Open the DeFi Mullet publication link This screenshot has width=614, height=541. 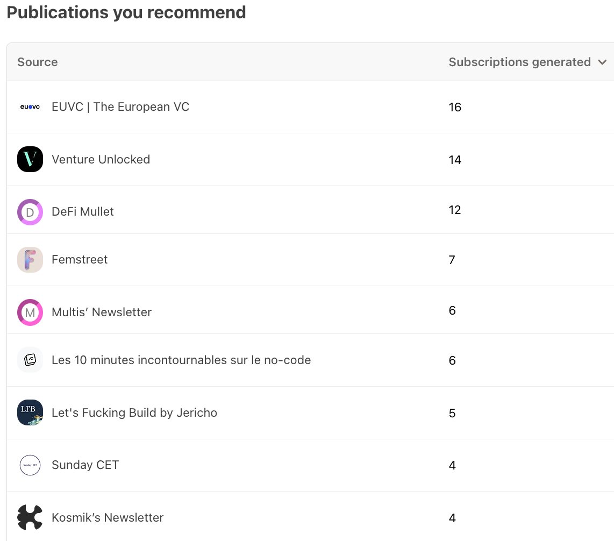[83, 212]
